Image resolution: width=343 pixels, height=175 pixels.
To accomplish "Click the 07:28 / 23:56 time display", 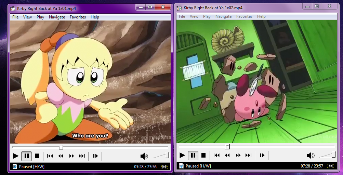I will point(145,167).
